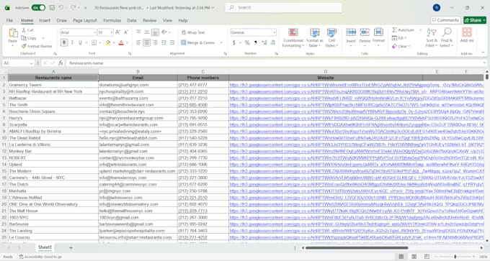Image resolution: width=490 pixels, height=261 pixels.
Task: Expand the Name Box dropdown arrow
Action: 31,63
